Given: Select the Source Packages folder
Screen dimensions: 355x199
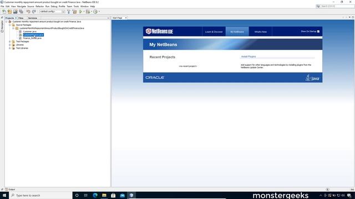Looking at the screenshot, I should click(x=23, y=25).
